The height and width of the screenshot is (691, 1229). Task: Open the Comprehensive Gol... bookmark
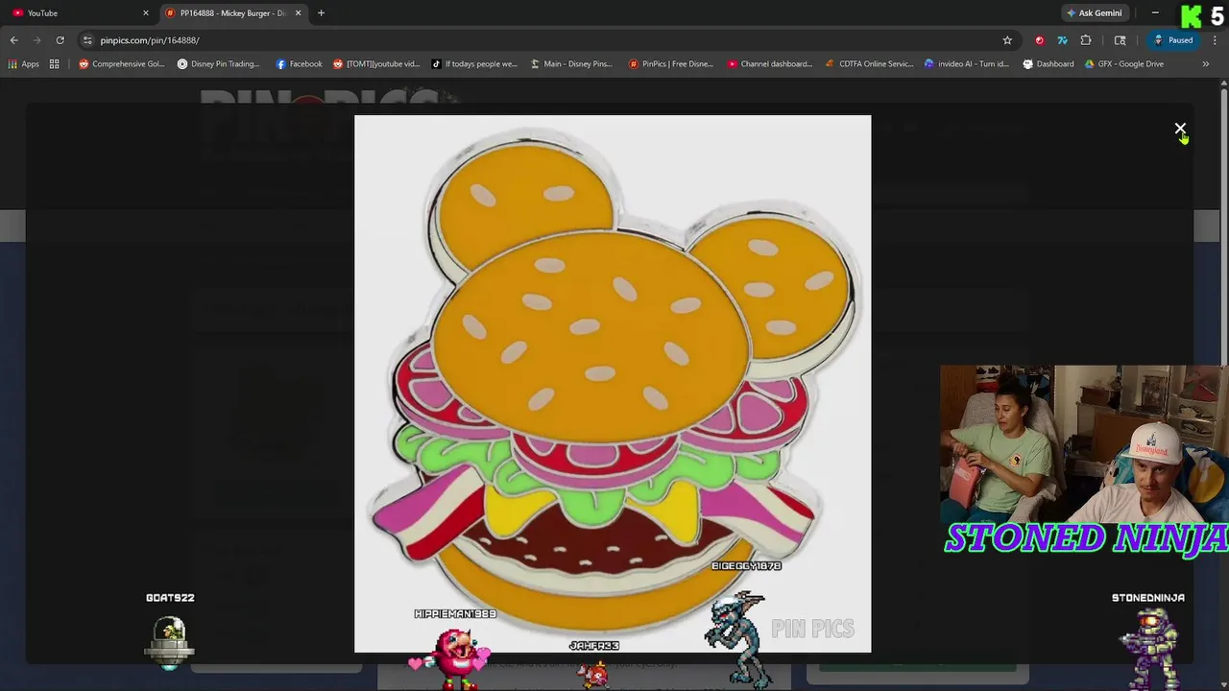(122, 64)
